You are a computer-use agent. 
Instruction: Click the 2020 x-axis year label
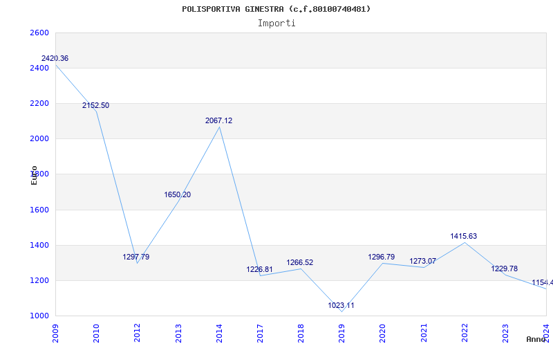click(383, 333)
